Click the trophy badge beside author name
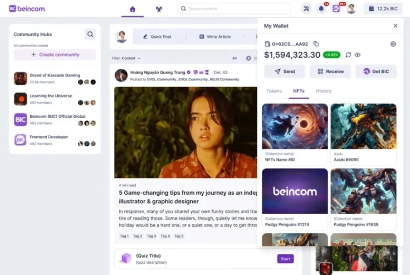 [x=207, y=72]
